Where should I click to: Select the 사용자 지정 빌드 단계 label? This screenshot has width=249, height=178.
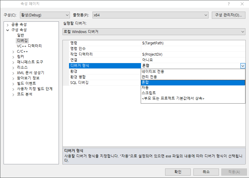coord(35,89)
